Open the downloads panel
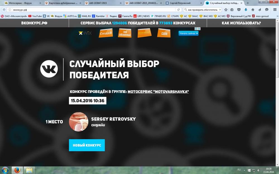Viewport: 279px width, 174px height. tap(246, 10)
